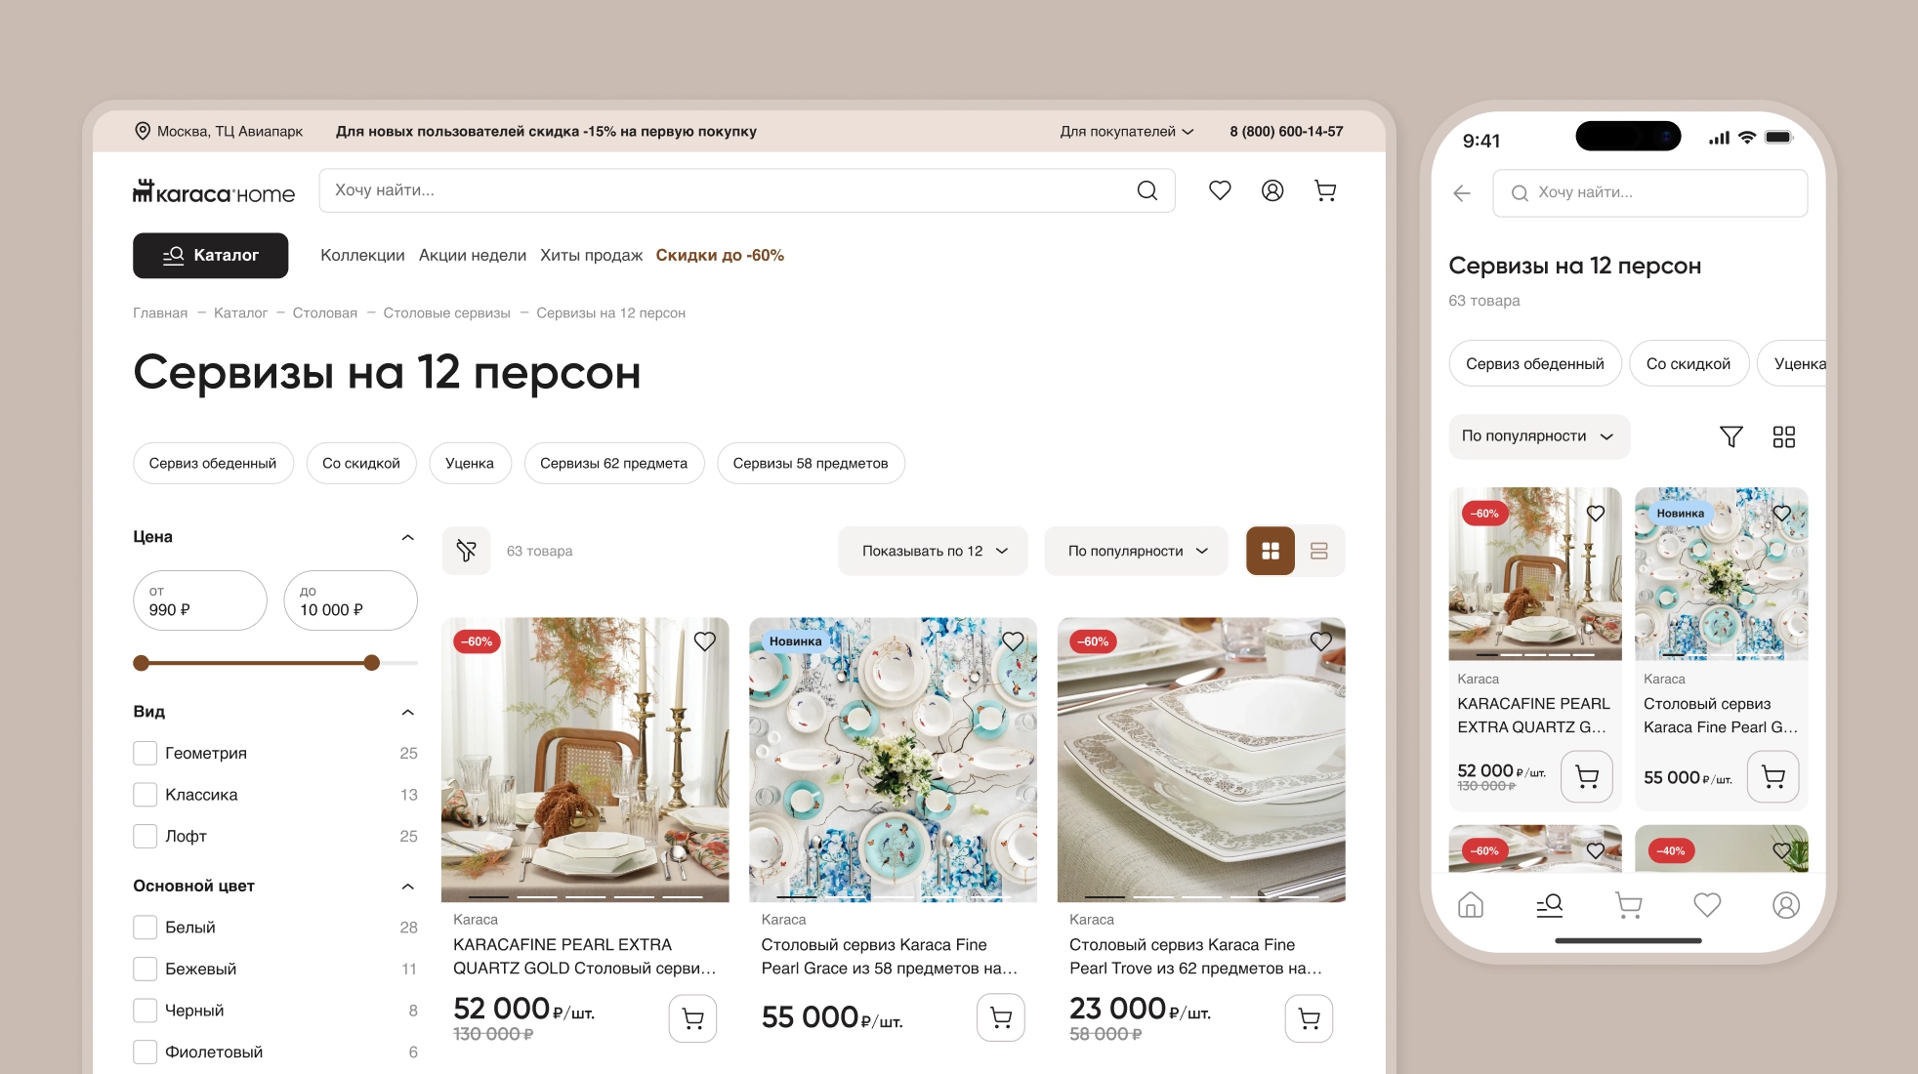Click the right price slider handle

coord(372,663)
